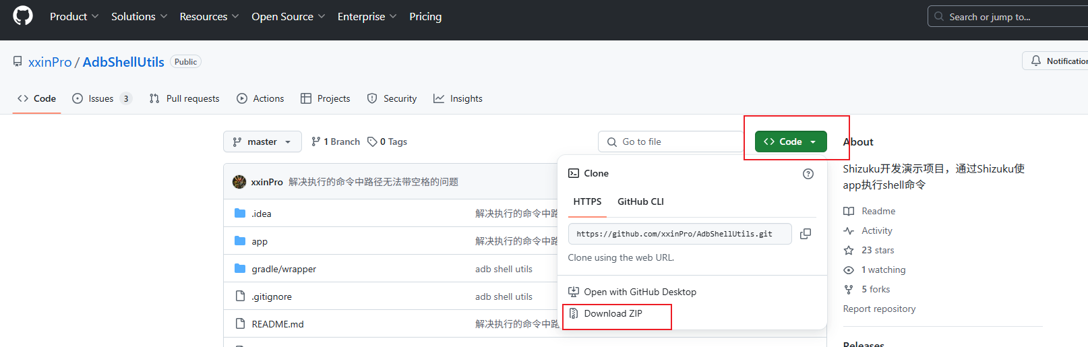Screen dimensions: 1088x347
Task: Click the book icon beside Readme
Action: 849,211
